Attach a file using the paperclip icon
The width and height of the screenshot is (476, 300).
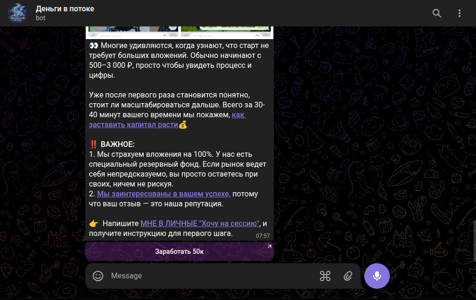click(348, 276)
